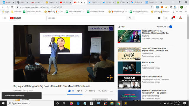The width and height of the screenshot is (189, 106).
Task: Open the notifications bell
Action: tap(172, 18)
